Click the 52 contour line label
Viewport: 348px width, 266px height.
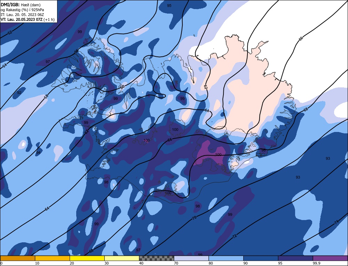10,33
